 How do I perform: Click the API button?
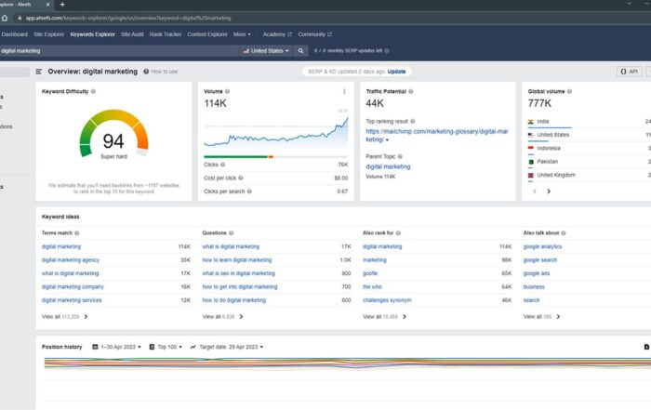click(629, 72)
